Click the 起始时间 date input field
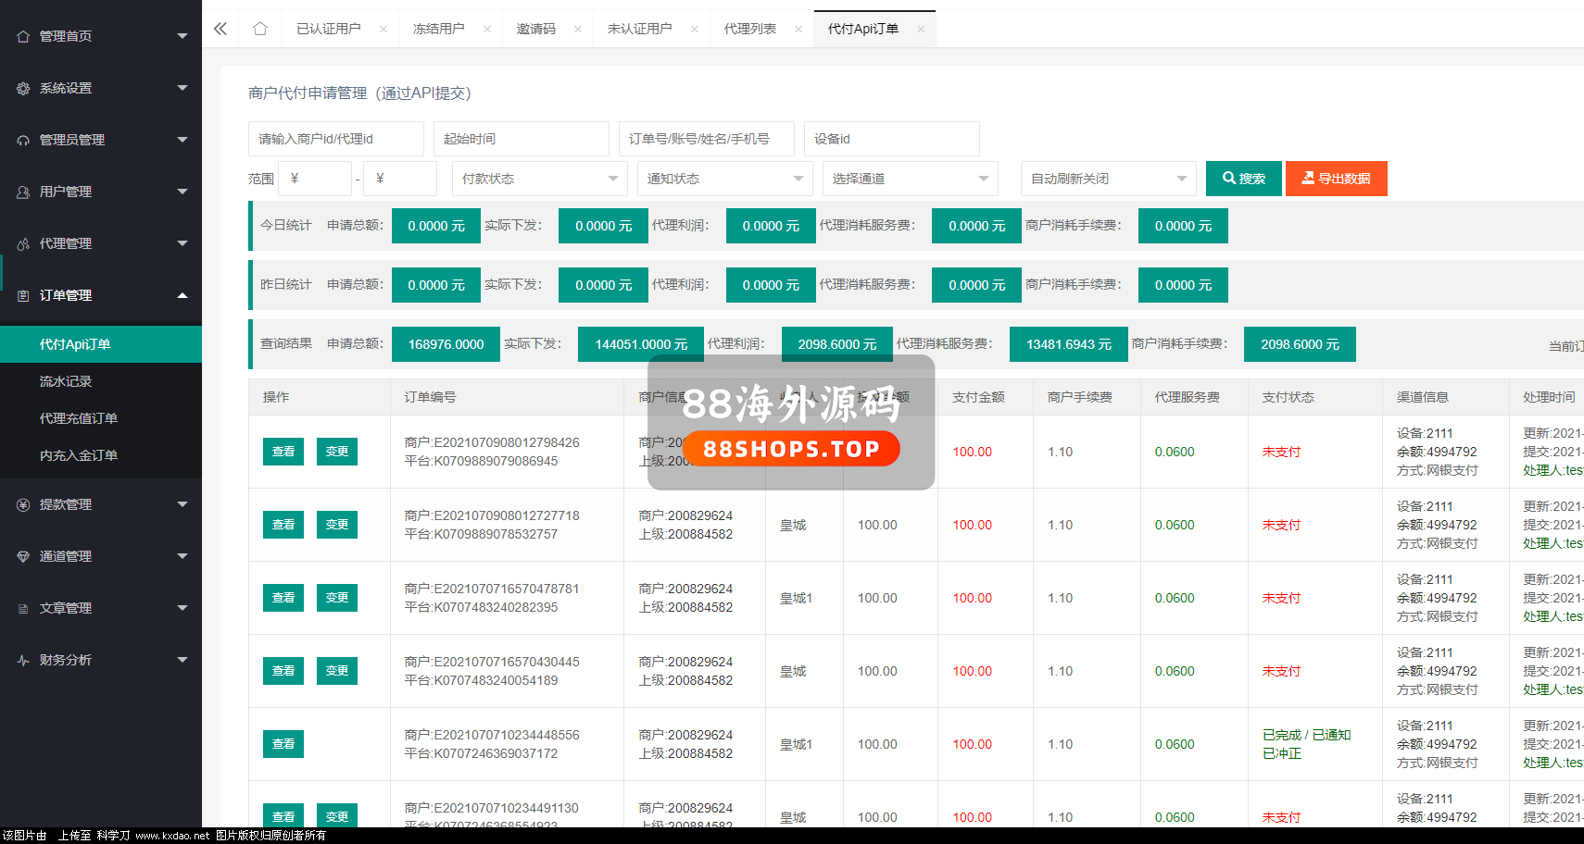1584x844 pixels. (x=521, y=139)
